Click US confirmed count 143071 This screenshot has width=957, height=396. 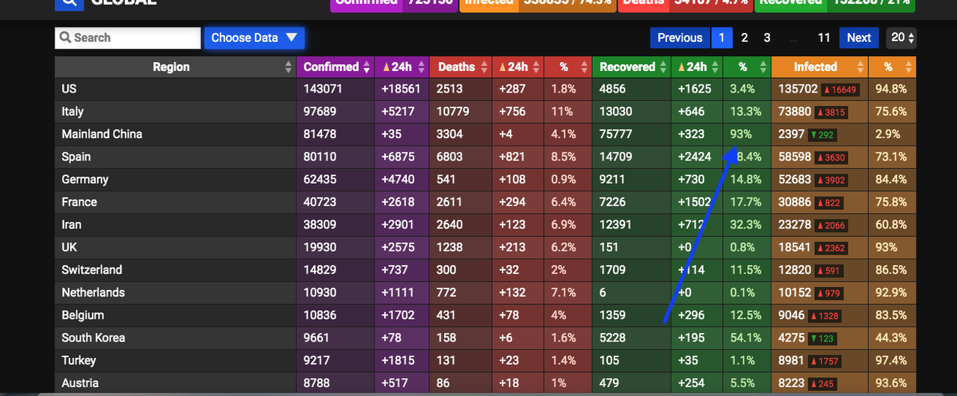click(322, 89)
